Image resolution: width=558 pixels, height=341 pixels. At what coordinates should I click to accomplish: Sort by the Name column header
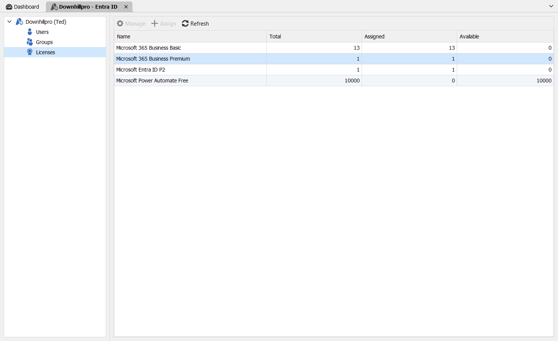click(190, 37)
